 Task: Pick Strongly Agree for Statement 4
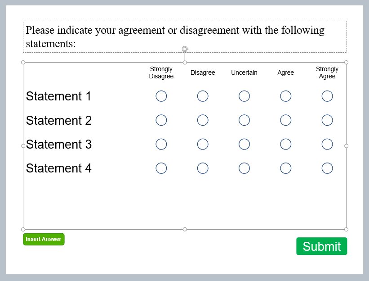[327, 168]
